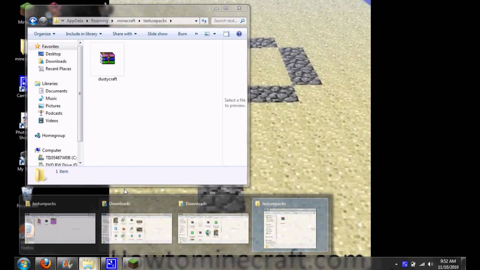
Task: Select AppData in the address path
Action: click(75, 21)
